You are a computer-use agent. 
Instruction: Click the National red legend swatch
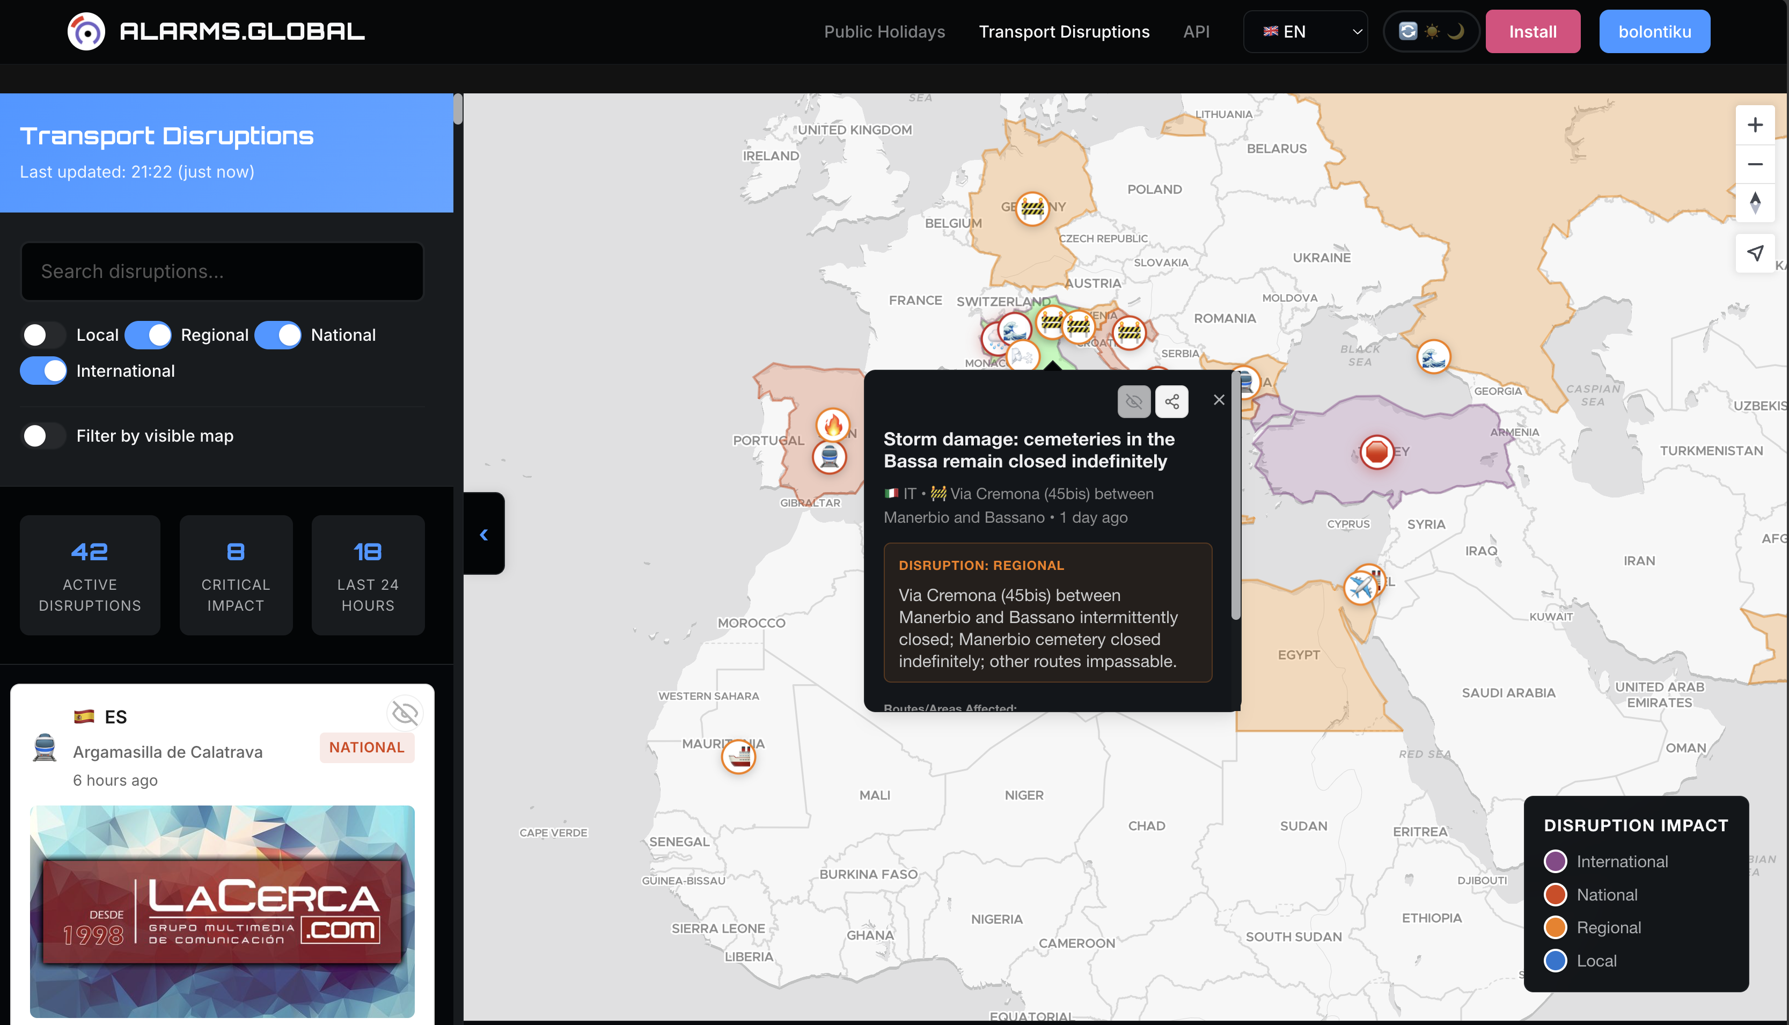pyautogui.click(x=1555, y=894)
